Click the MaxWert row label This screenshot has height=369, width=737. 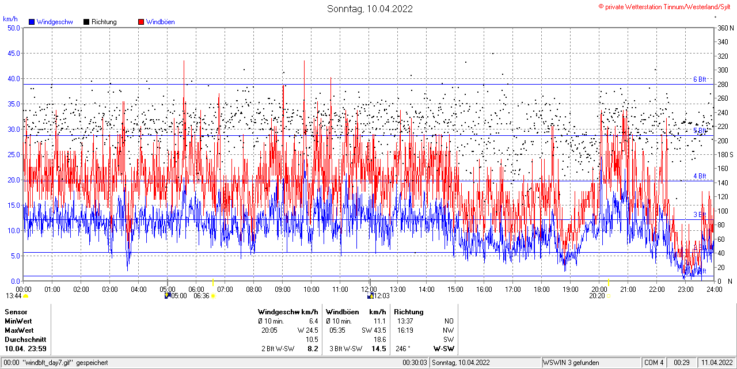[19, 330]
